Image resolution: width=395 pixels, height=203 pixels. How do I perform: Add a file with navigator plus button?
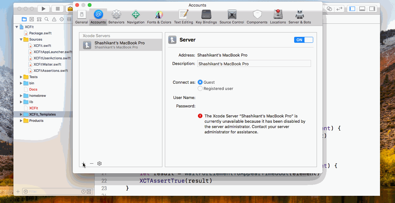[x=18, y=191]
